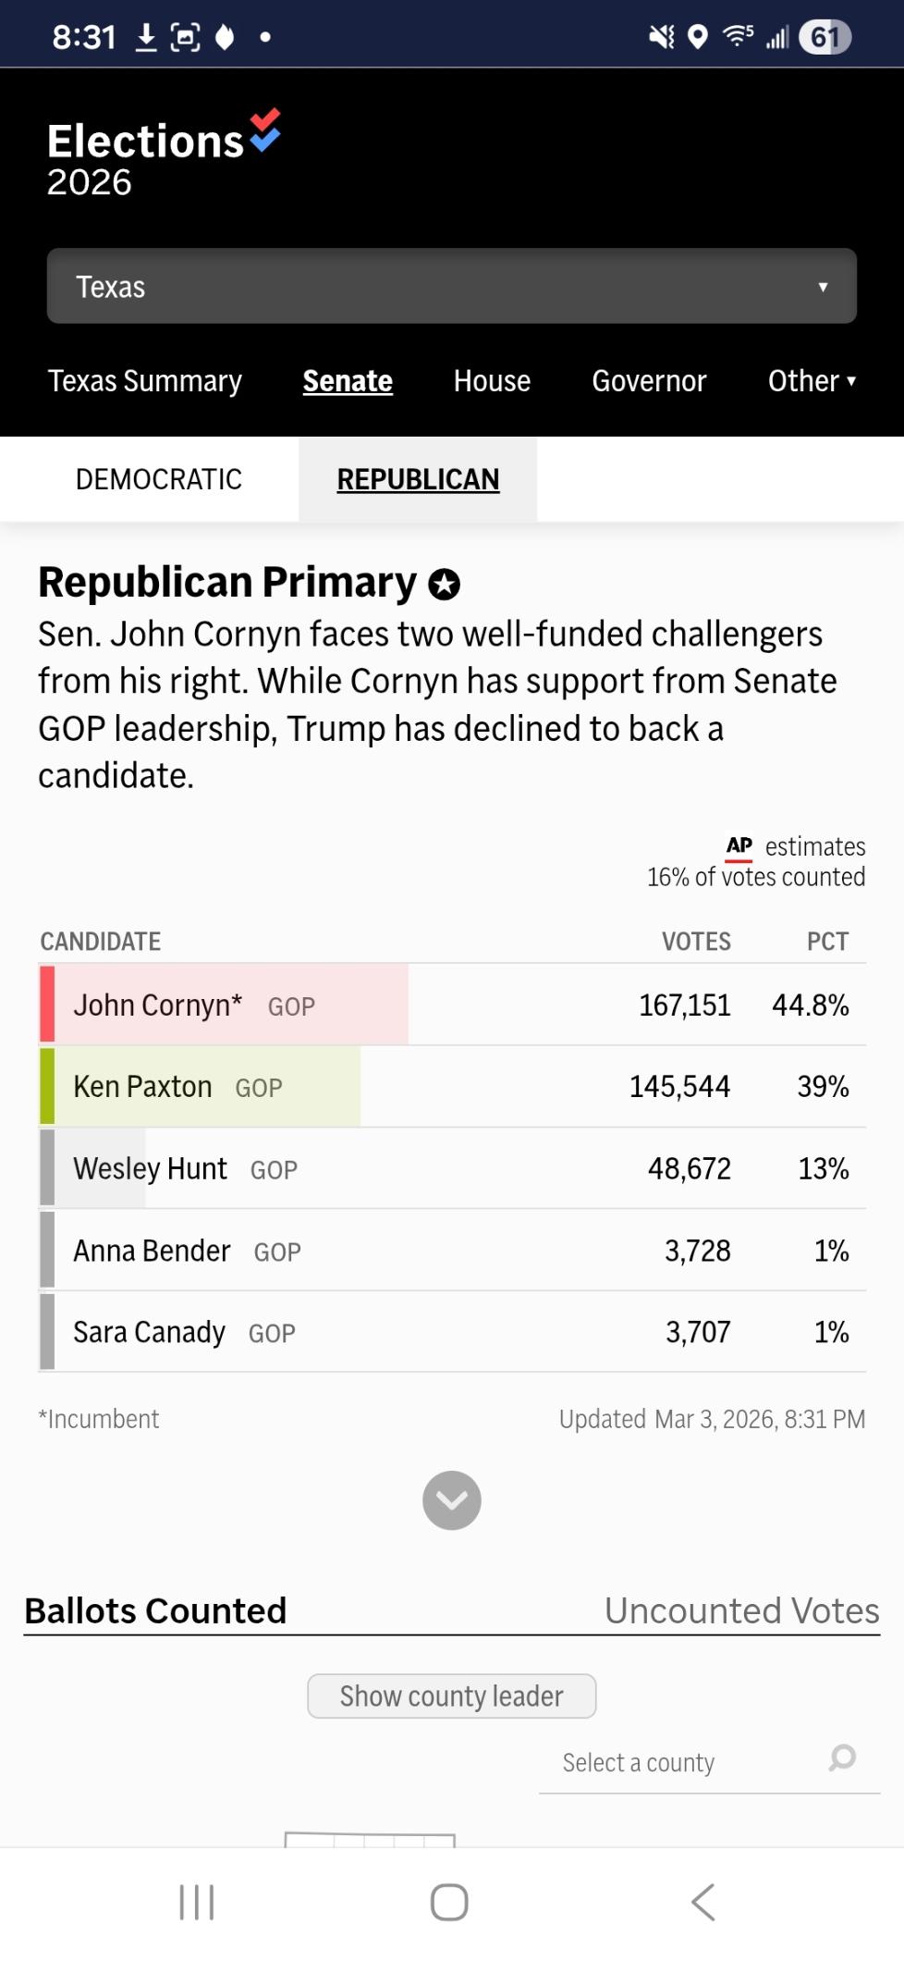904x1961 pixels.
Task: Tap the star icon beside Republican Primary
Action: pos(445,585)
